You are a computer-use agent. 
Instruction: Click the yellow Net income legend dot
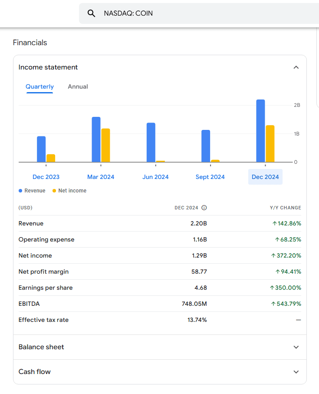pyautogui.click(x=54, y=191)
